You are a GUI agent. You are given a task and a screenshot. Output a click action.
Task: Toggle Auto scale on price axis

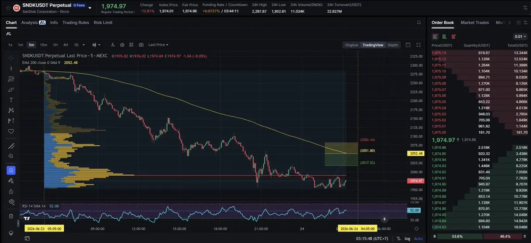point(418,238)
